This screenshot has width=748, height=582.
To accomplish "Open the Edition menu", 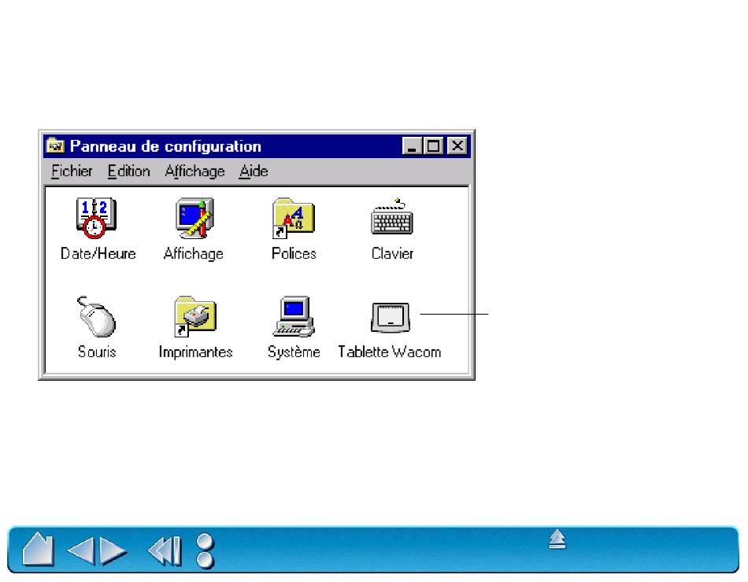I will pos(129,171).
